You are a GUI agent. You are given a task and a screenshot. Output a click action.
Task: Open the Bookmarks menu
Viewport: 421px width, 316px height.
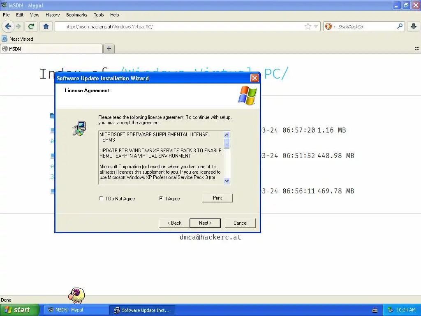[x=77, y=15]
